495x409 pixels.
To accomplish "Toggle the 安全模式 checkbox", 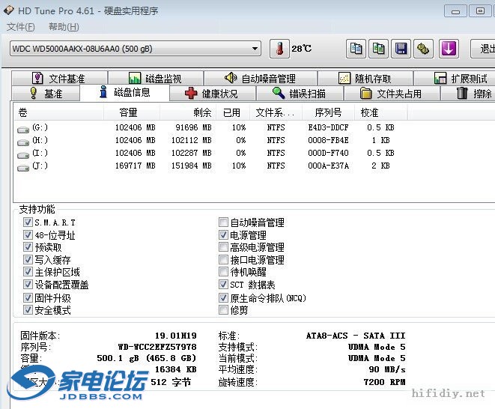I will click(x=28, y=310).
